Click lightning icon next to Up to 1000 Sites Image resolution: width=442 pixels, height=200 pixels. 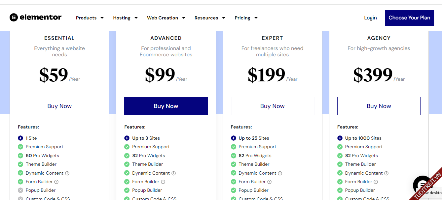tap(340, 138)
